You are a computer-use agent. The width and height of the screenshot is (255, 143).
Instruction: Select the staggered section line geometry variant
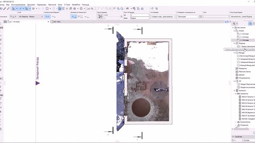tap(54, 17)
